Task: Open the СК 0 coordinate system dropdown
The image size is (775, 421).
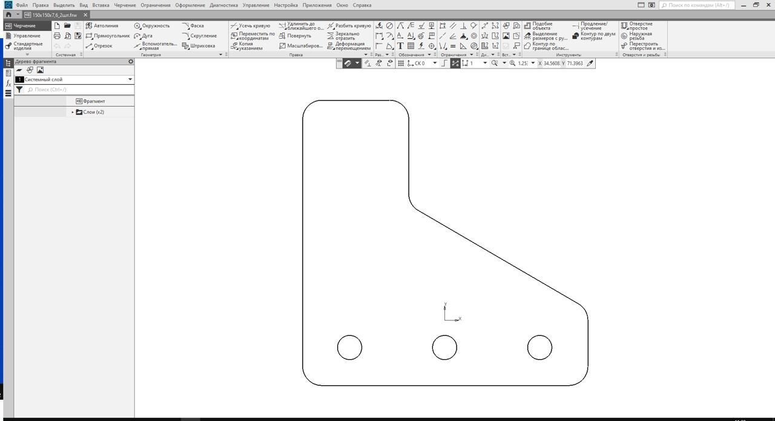Action: [x=434, y=63]
